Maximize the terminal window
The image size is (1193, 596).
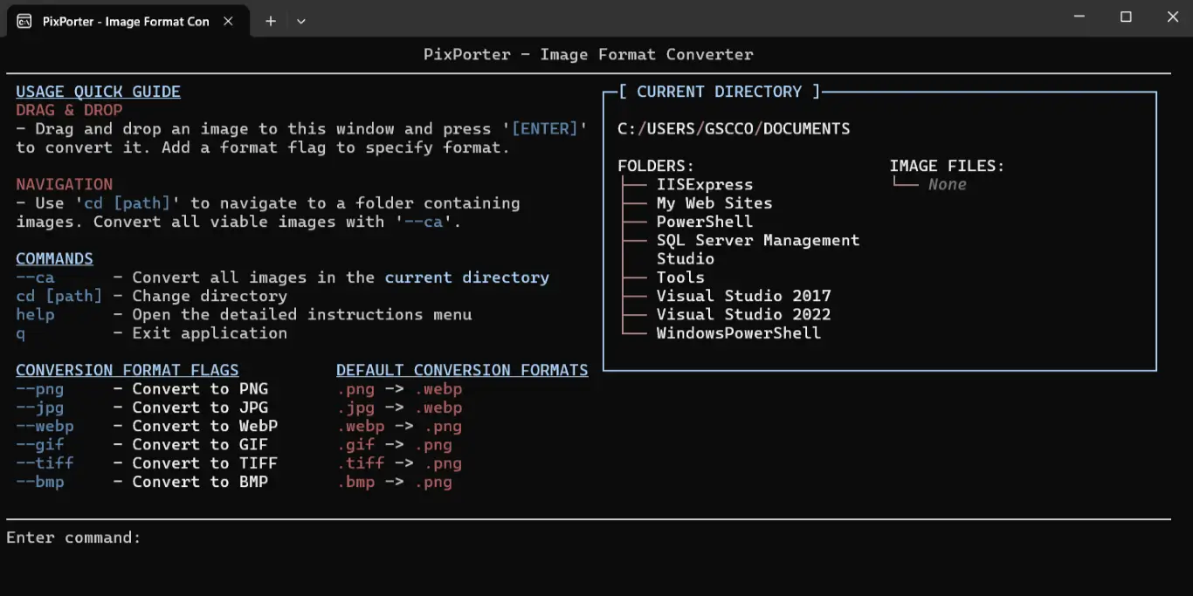click(1126, 17)
